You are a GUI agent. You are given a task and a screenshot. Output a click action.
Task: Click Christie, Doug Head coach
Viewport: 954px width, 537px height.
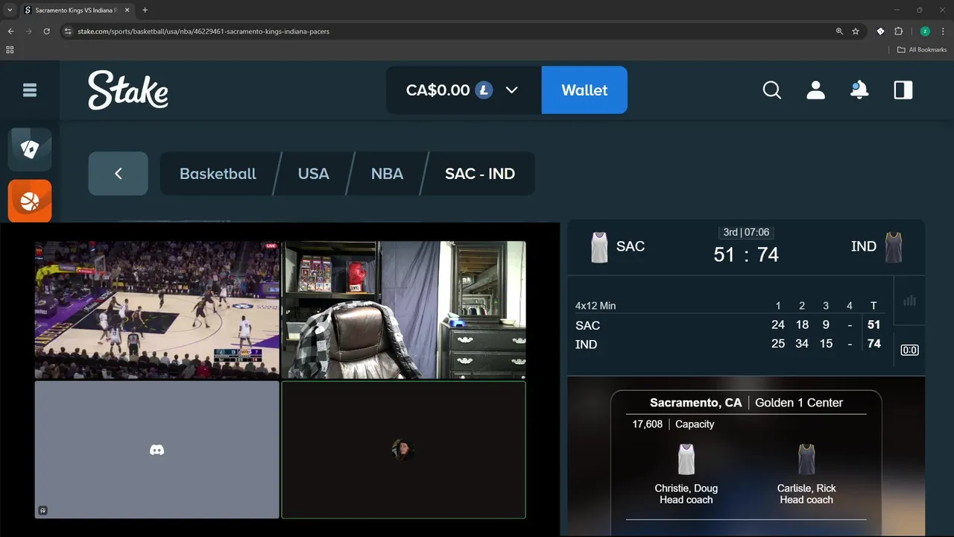pyautogui.click(x=686, y=494)
